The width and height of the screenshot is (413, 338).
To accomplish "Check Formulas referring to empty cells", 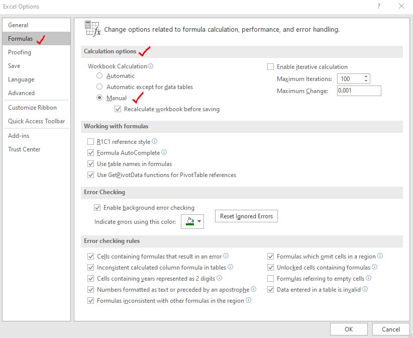I will (270, 279).
